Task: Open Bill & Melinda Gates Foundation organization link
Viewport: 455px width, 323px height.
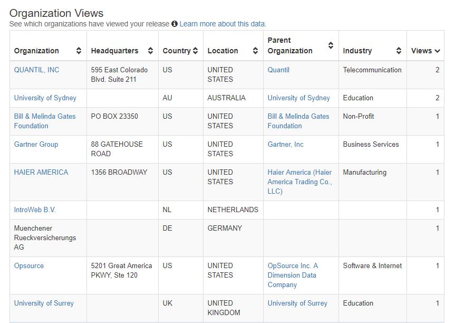Action: 45,121
